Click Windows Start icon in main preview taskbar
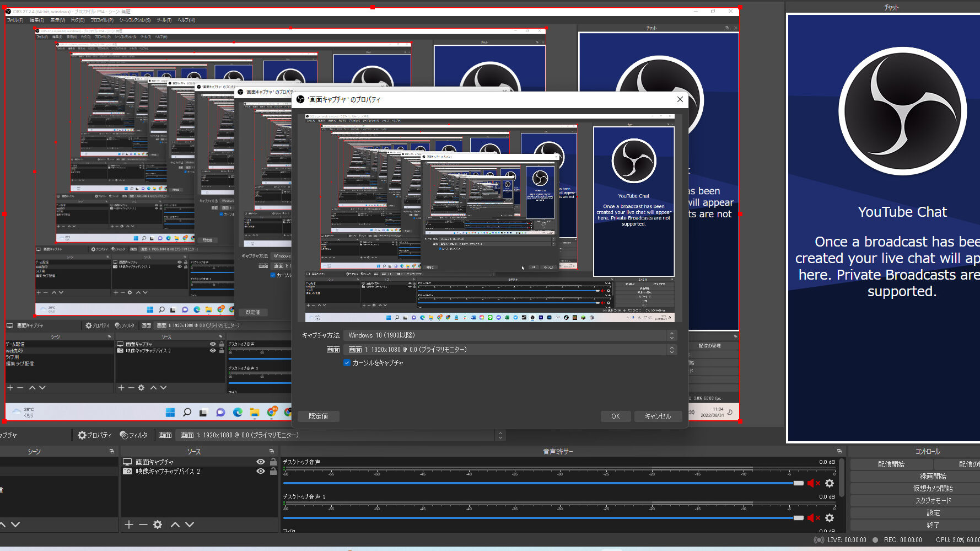This screenshot has height=551, width=980. 170,412
